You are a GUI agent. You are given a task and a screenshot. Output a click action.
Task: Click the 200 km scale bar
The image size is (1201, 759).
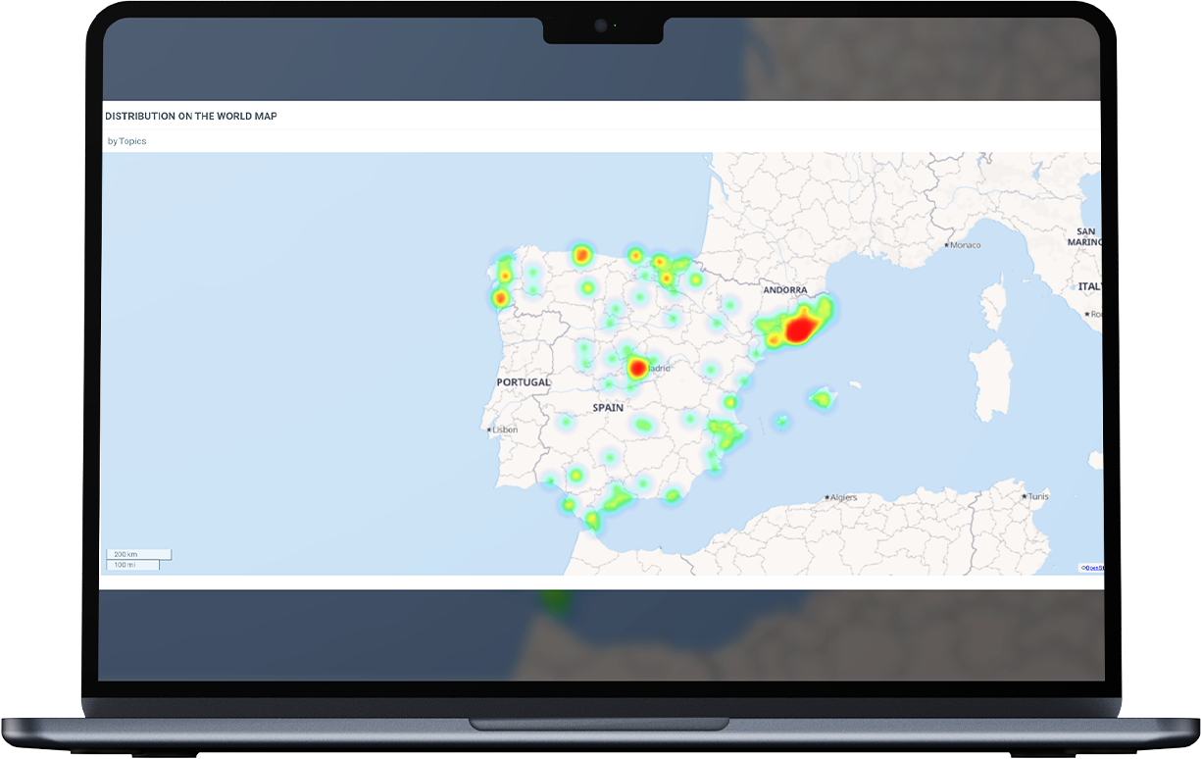[x=138, y=554]
